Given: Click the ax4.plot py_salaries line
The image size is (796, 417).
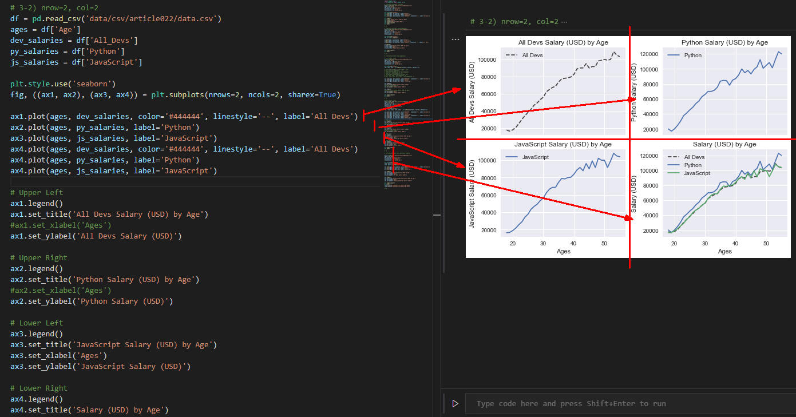Looking at the screenshot, I should (x=105, y=160).
